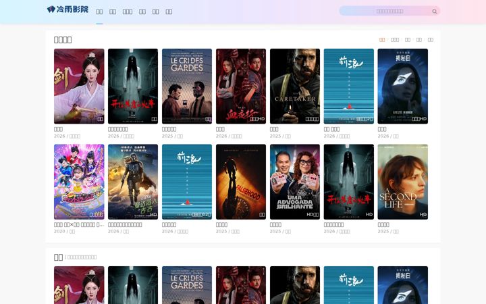Open the active underlined navigation tab
This screenshot has height=304, width=486.
(99, 11)
